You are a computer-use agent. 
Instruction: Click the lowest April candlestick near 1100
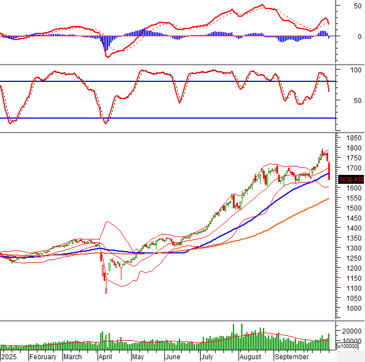tap(106, 289)
